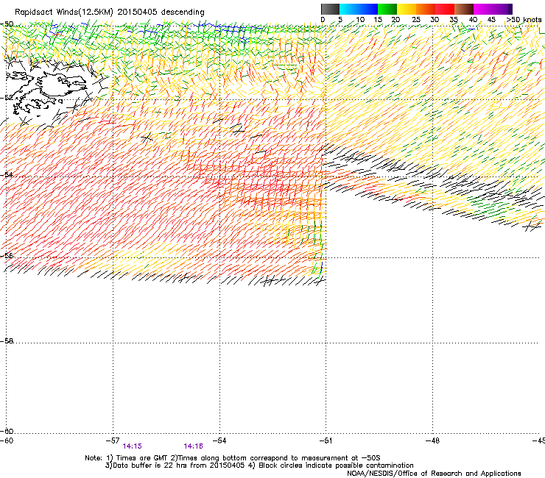Click the purple '14:15' time label
This screenshot has width=545, height=478.
click(132, 446)
